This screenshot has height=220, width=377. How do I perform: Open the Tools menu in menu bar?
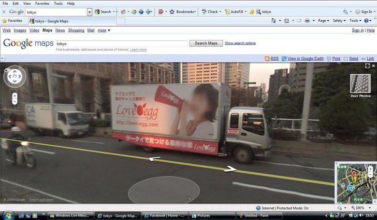pos(58,3)
